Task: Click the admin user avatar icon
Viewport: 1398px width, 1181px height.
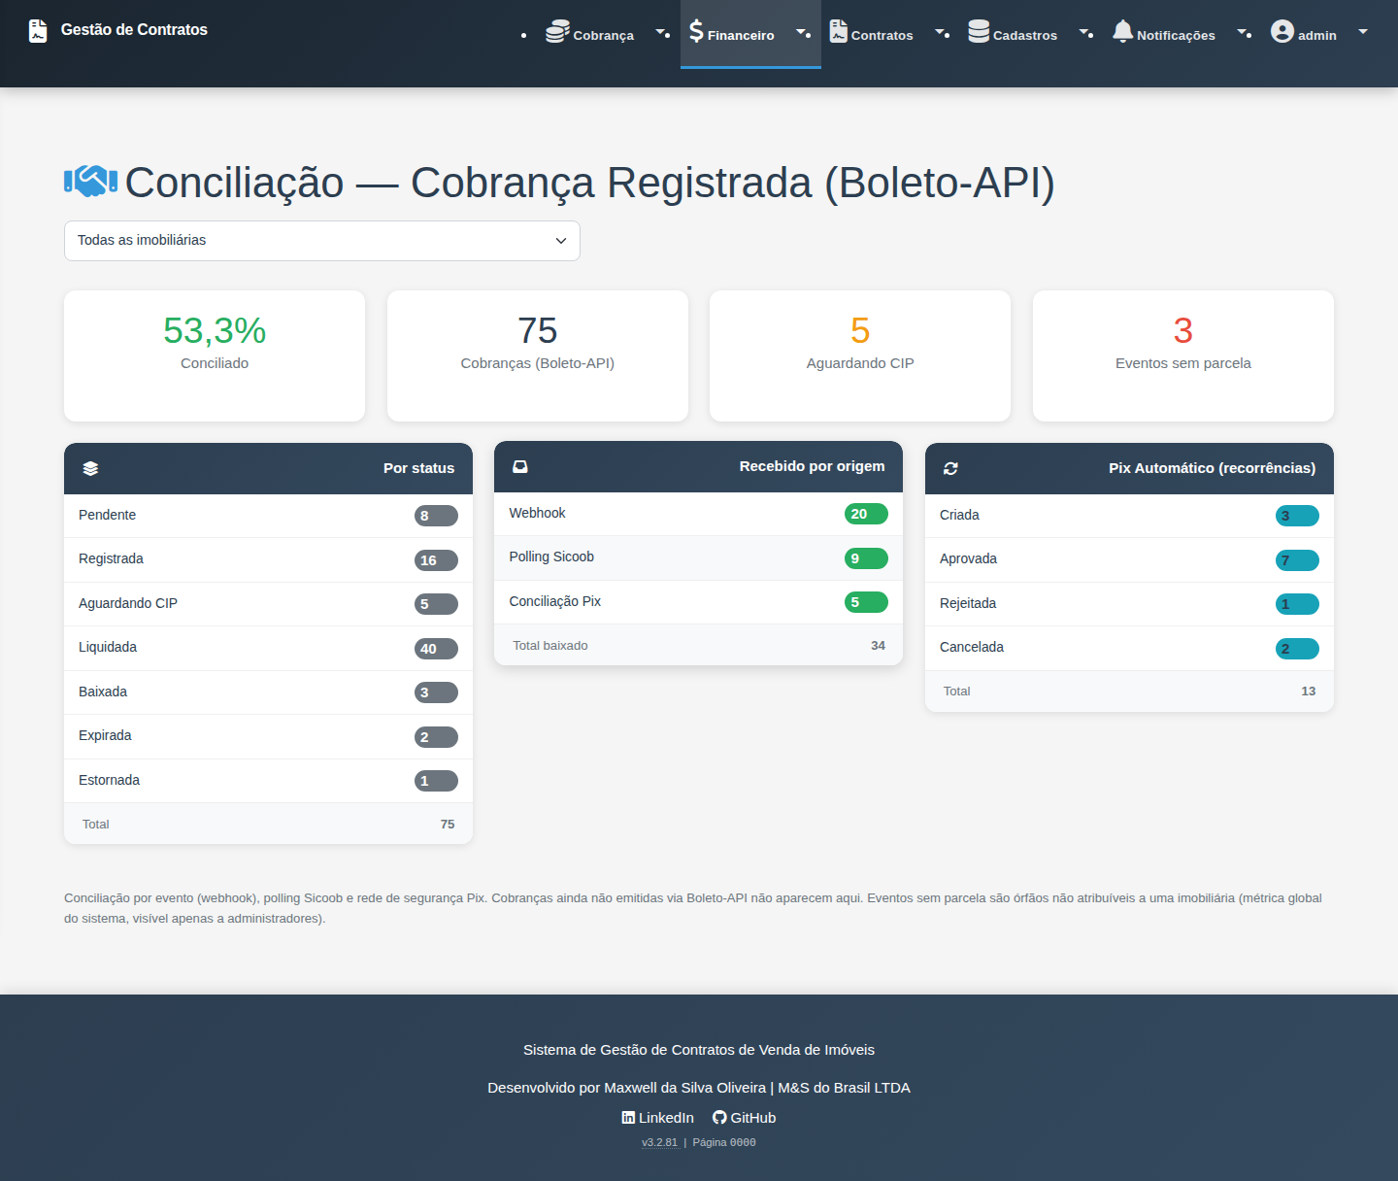Action: click(x=1282, y=31)
